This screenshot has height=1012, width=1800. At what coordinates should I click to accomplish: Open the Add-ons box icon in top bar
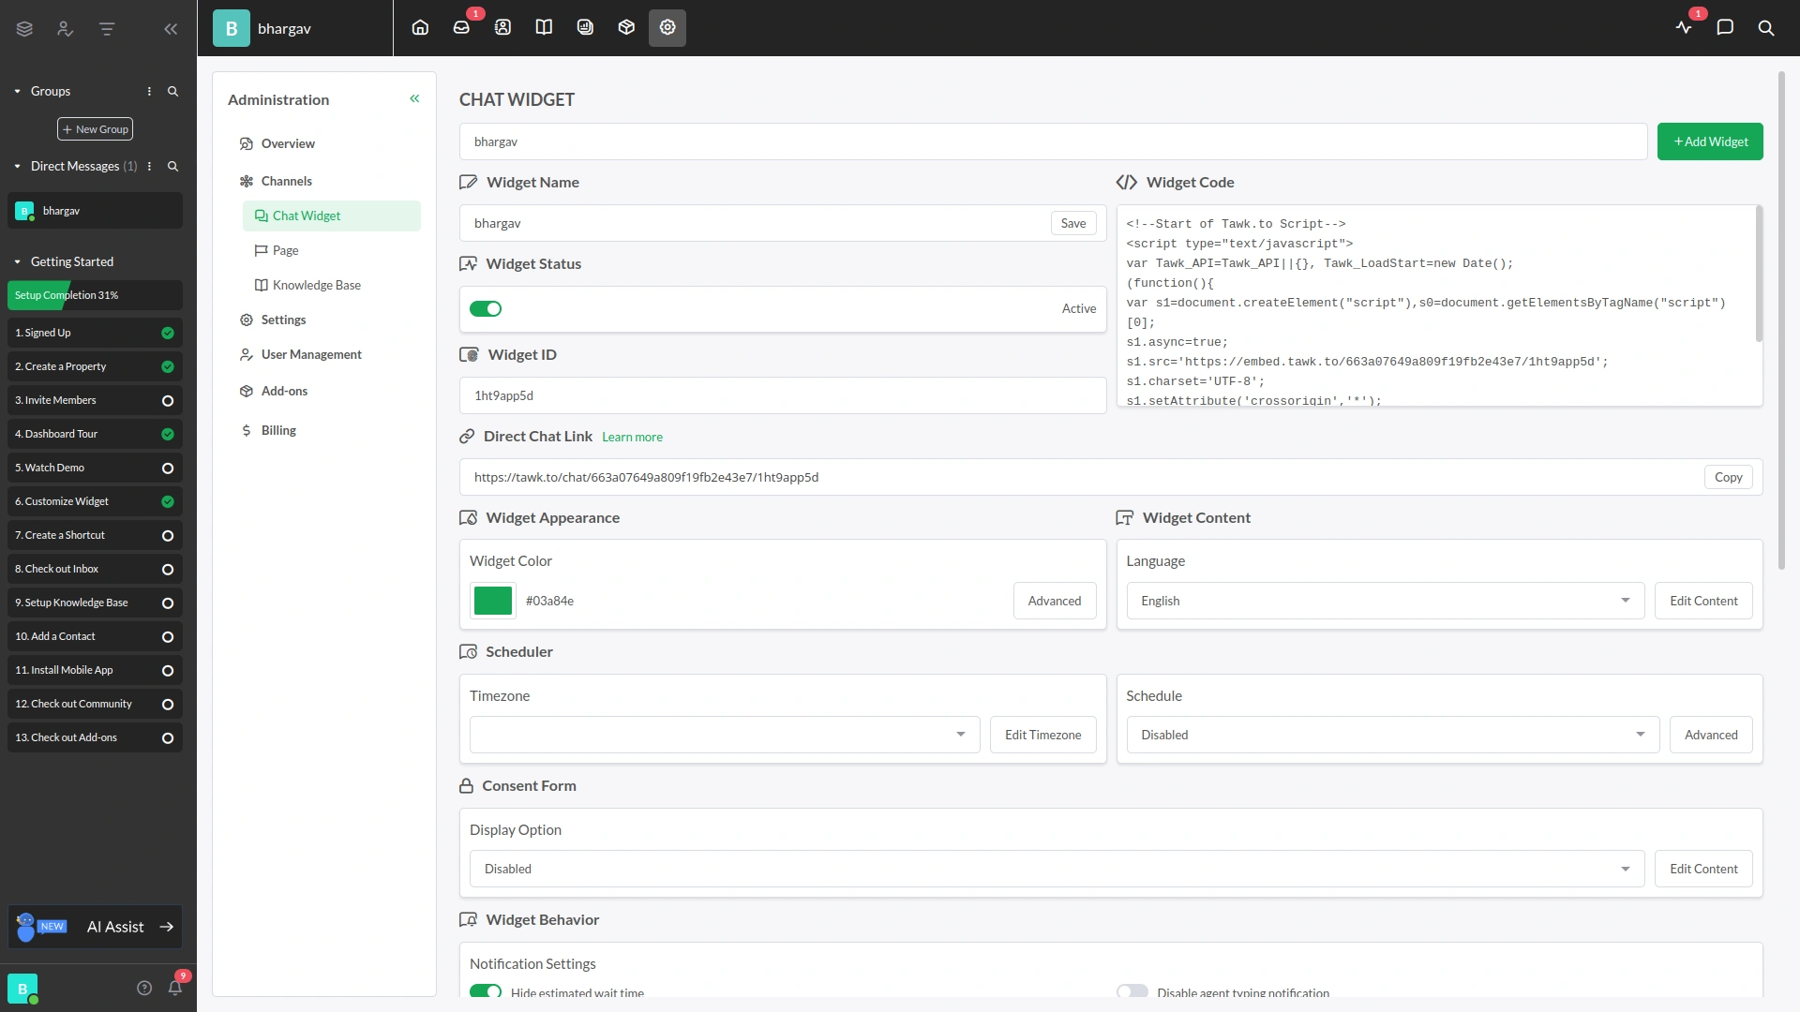pyautogui.click(x=626, y=27)
